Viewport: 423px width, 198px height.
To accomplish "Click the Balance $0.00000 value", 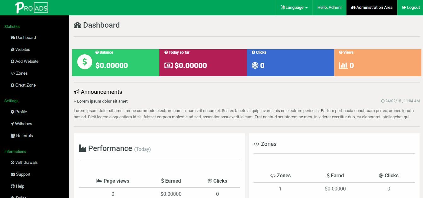I will (x=111, y=66).
